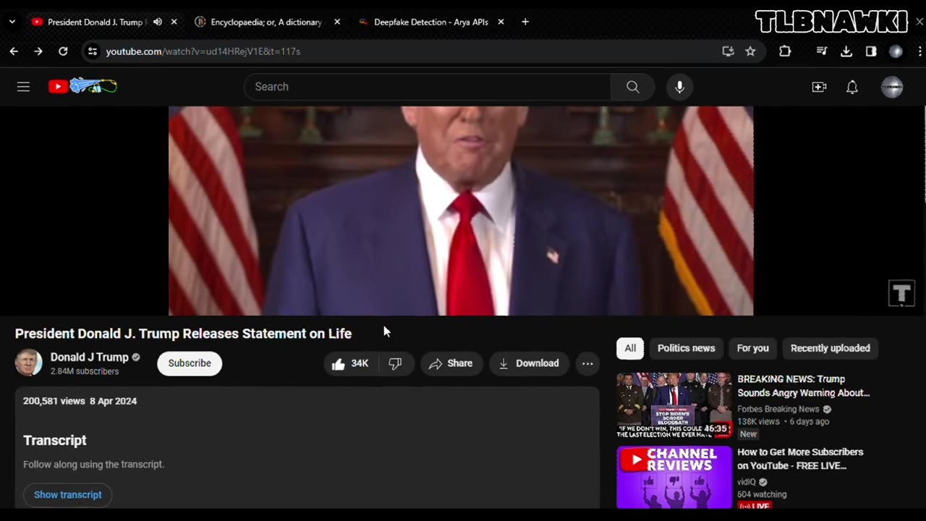Image resolution: width=926 pixels, height=521 pixels.
Task: Open the Create video icon
Action: (819, 87)
